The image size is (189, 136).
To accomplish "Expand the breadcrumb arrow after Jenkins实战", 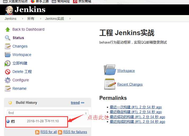I will point(70,19).
